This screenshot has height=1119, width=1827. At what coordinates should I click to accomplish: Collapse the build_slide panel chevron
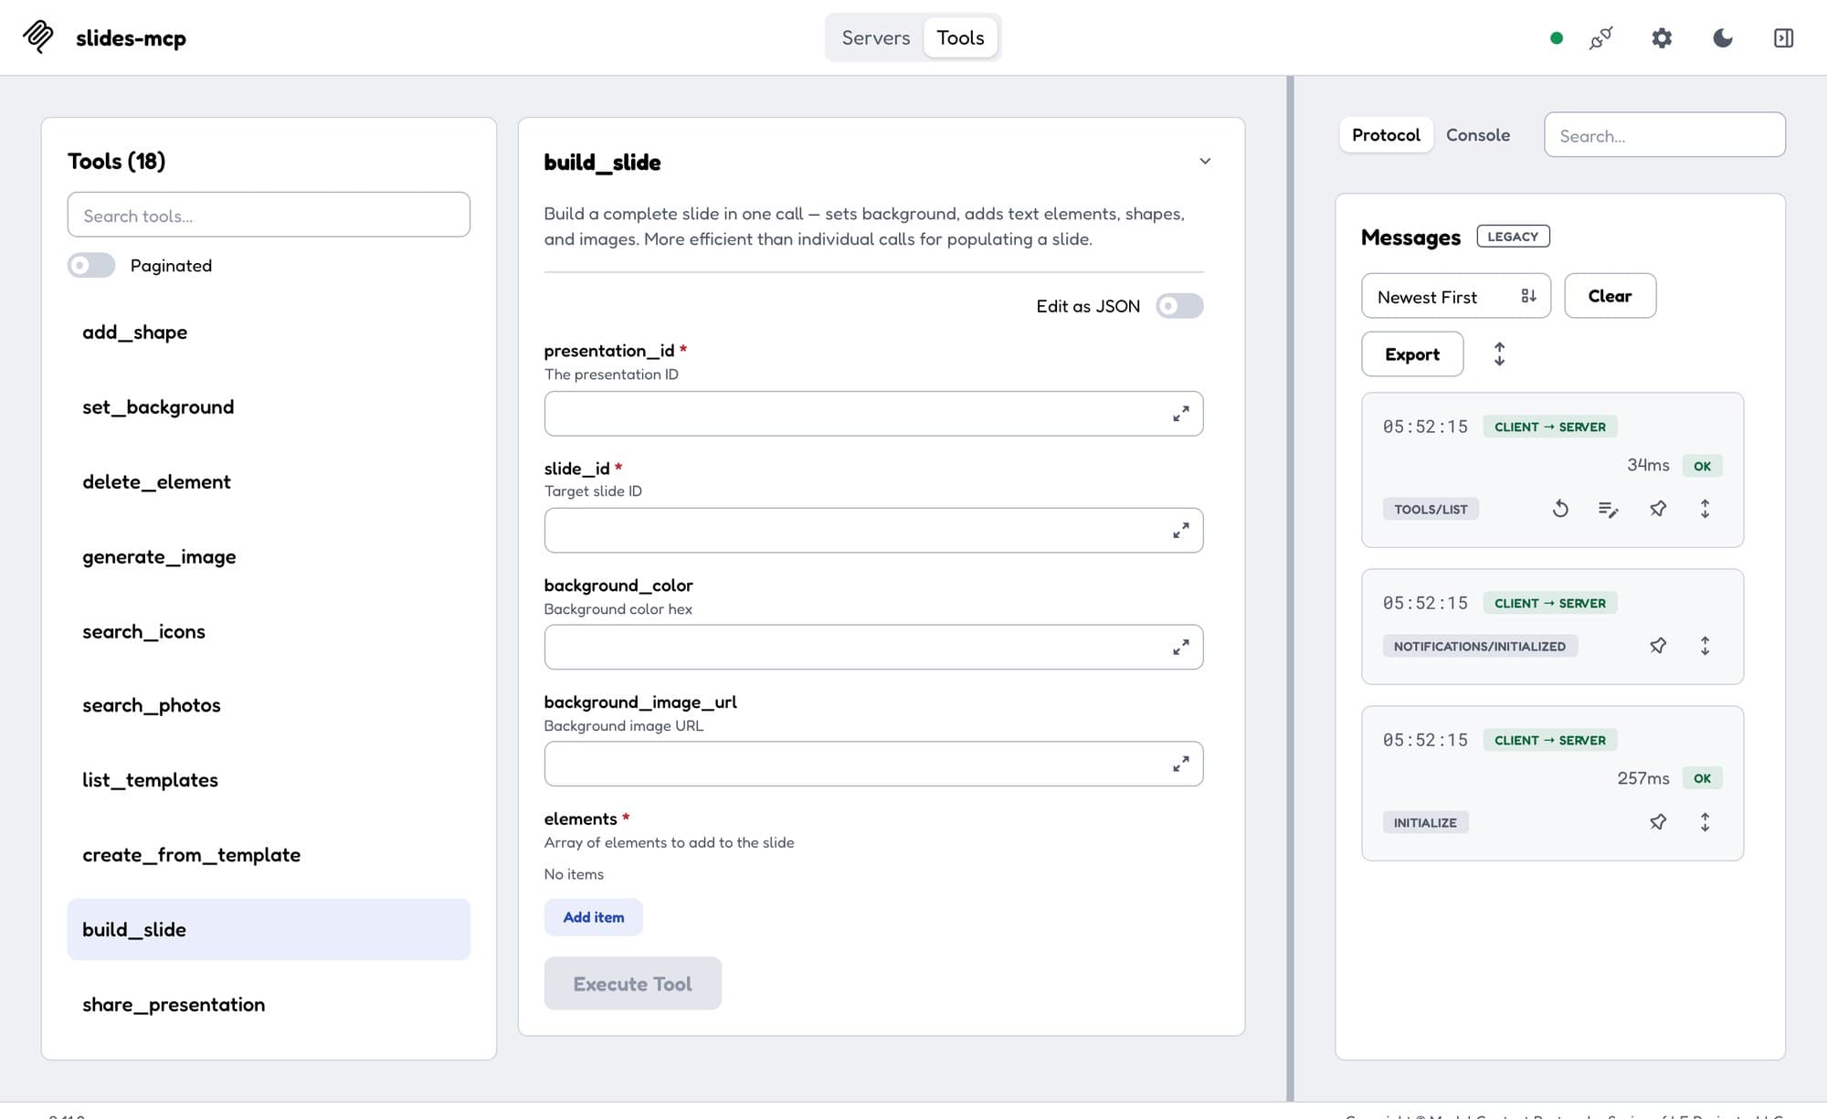tap(1205, 162)
